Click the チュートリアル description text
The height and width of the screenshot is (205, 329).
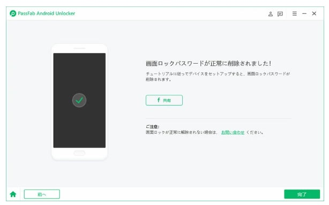pos(218,77)
